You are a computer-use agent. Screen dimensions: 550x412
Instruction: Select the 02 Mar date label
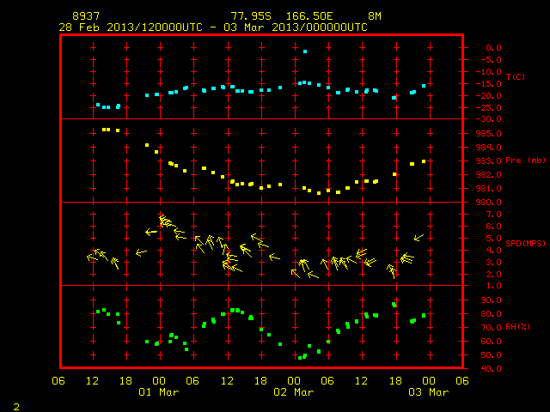[x=294, y=392]
